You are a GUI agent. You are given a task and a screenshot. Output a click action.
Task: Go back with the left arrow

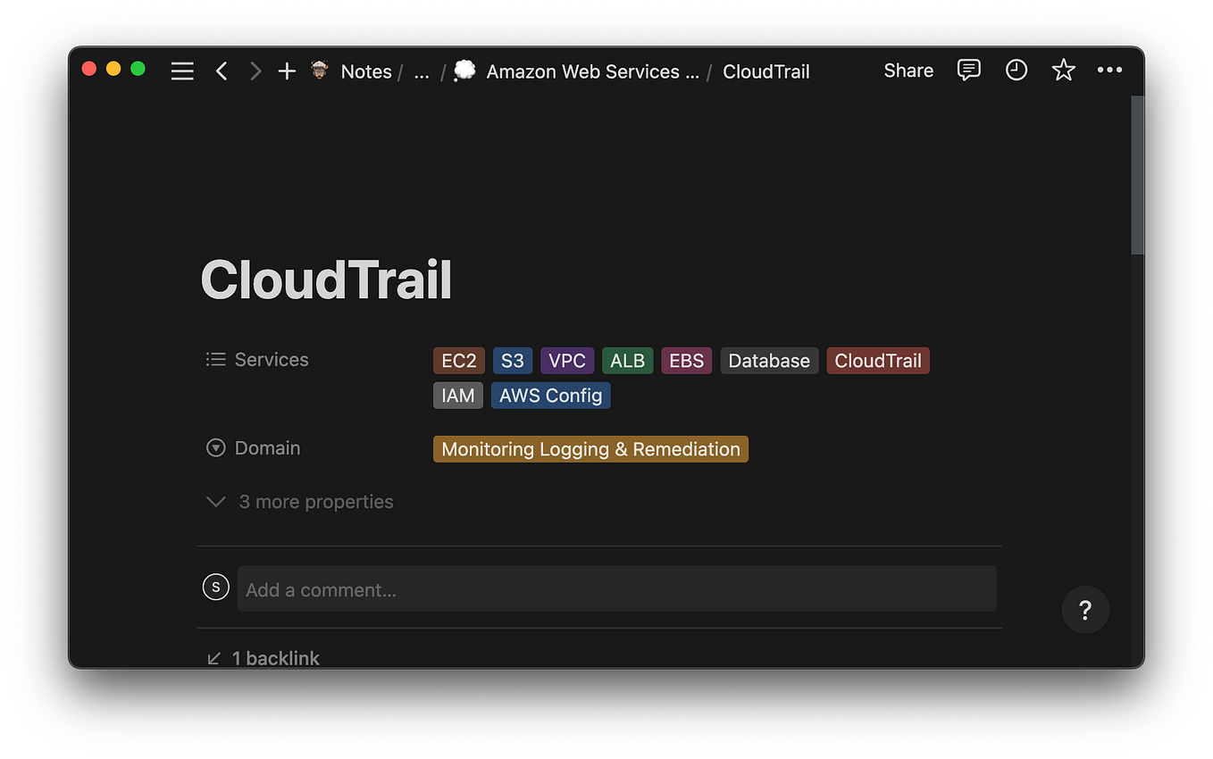coord(222,71)
